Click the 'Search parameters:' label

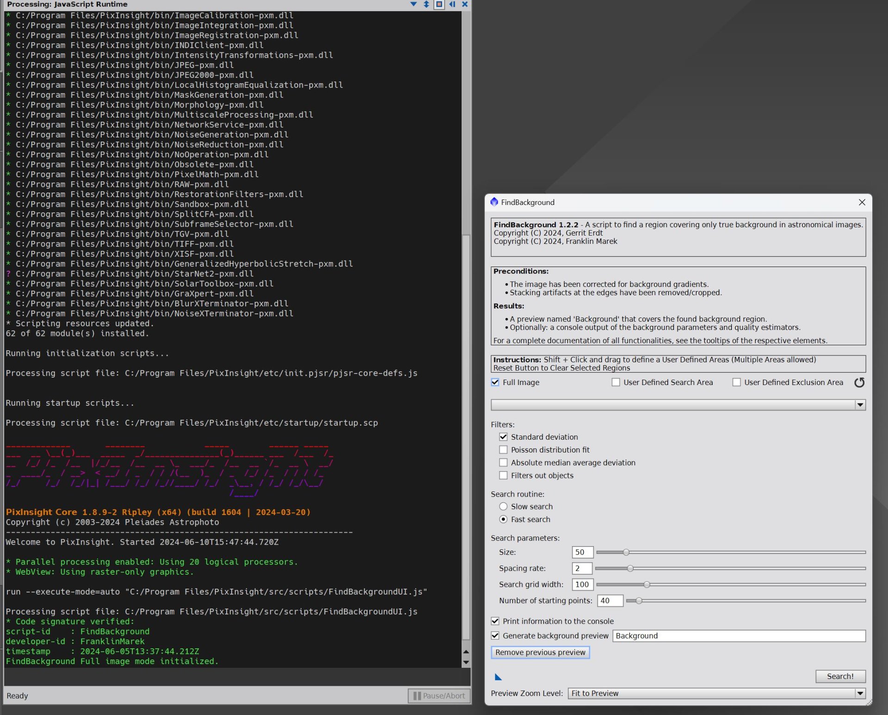525,538
